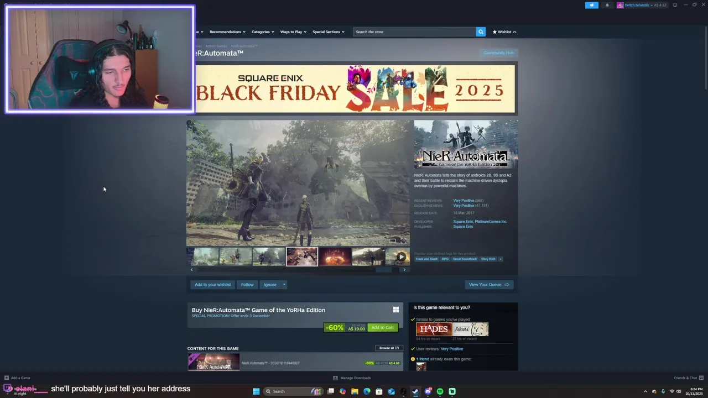Click the Add a Game plus icon
This screenshot has width=708, height=398.
[7, 378]
